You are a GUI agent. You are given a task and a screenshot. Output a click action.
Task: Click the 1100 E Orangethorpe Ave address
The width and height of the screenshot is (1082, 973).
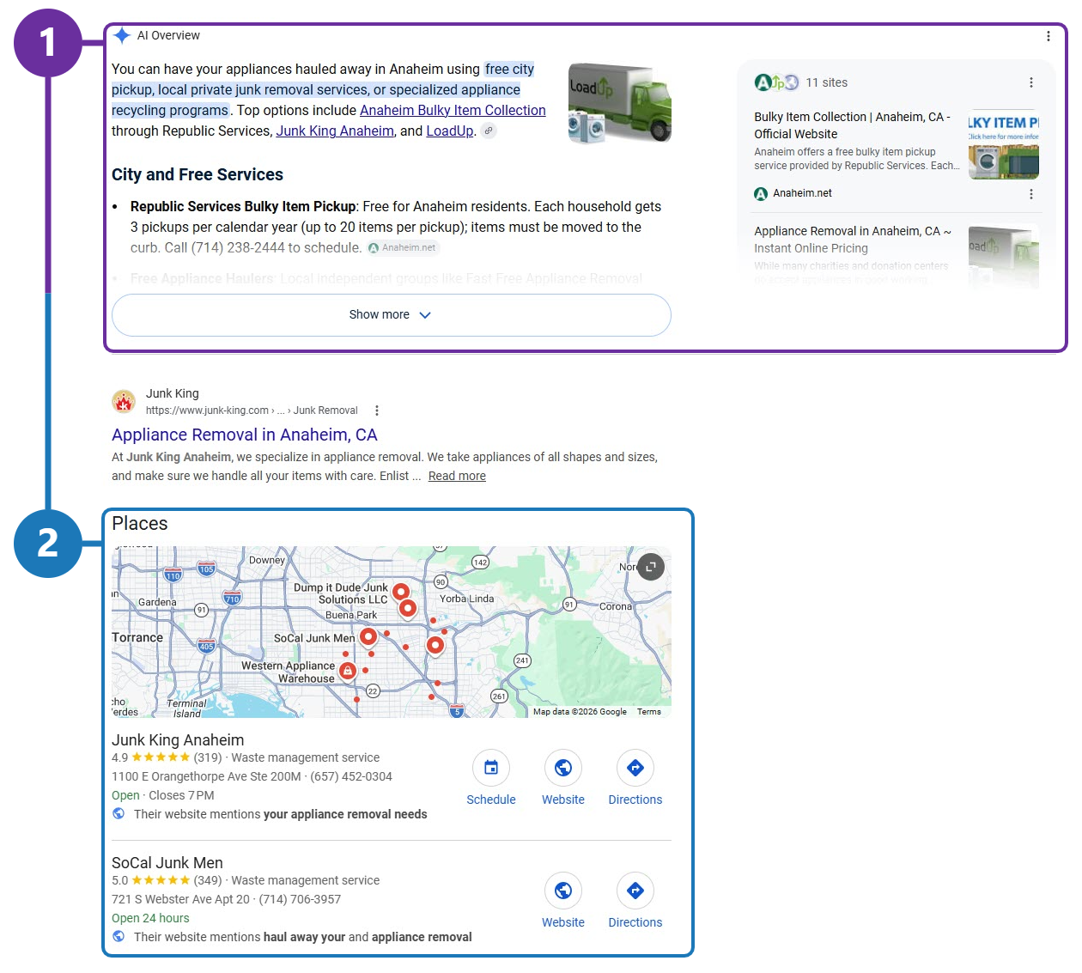pyautogui.click(x=206, y=776)
